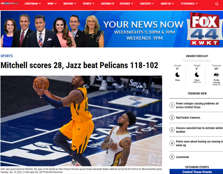Image resolution: width=223 pixels, height=174 pixels.
Task: Click the UPCOMING EVENTS heading
Action: coord(197,167)
